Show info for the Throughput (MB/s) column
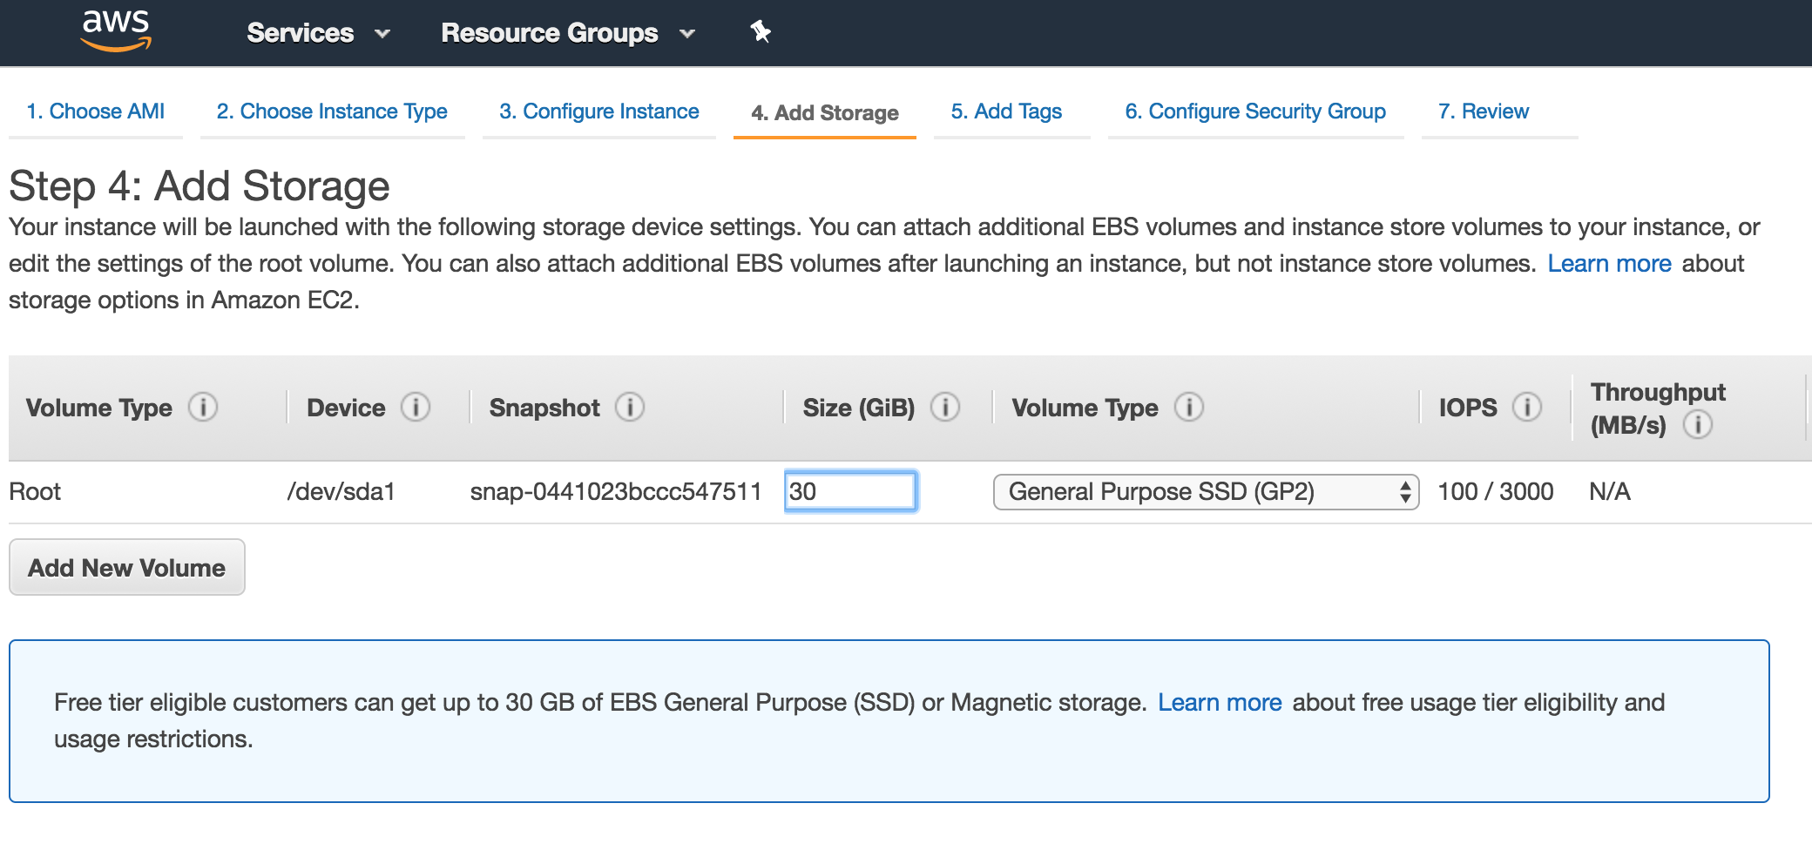The image size is (1812, 864). [1698, 424]
